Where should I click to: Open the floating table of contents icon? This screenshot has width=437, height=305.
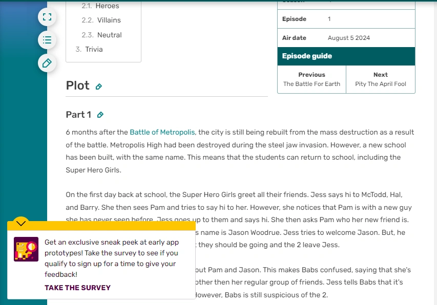pos(47,40)
